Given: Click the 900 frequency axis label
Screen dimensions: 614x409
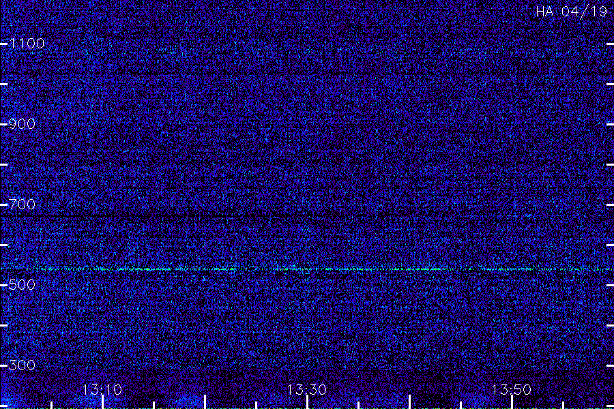Looking at the screenshot, I should pos(22,124).
